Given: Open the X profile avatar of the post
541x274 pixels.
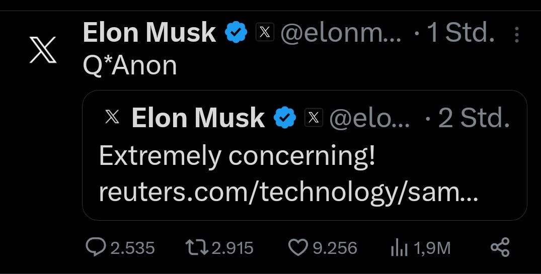Looking at the screenshot, I should tap(43, 50).
